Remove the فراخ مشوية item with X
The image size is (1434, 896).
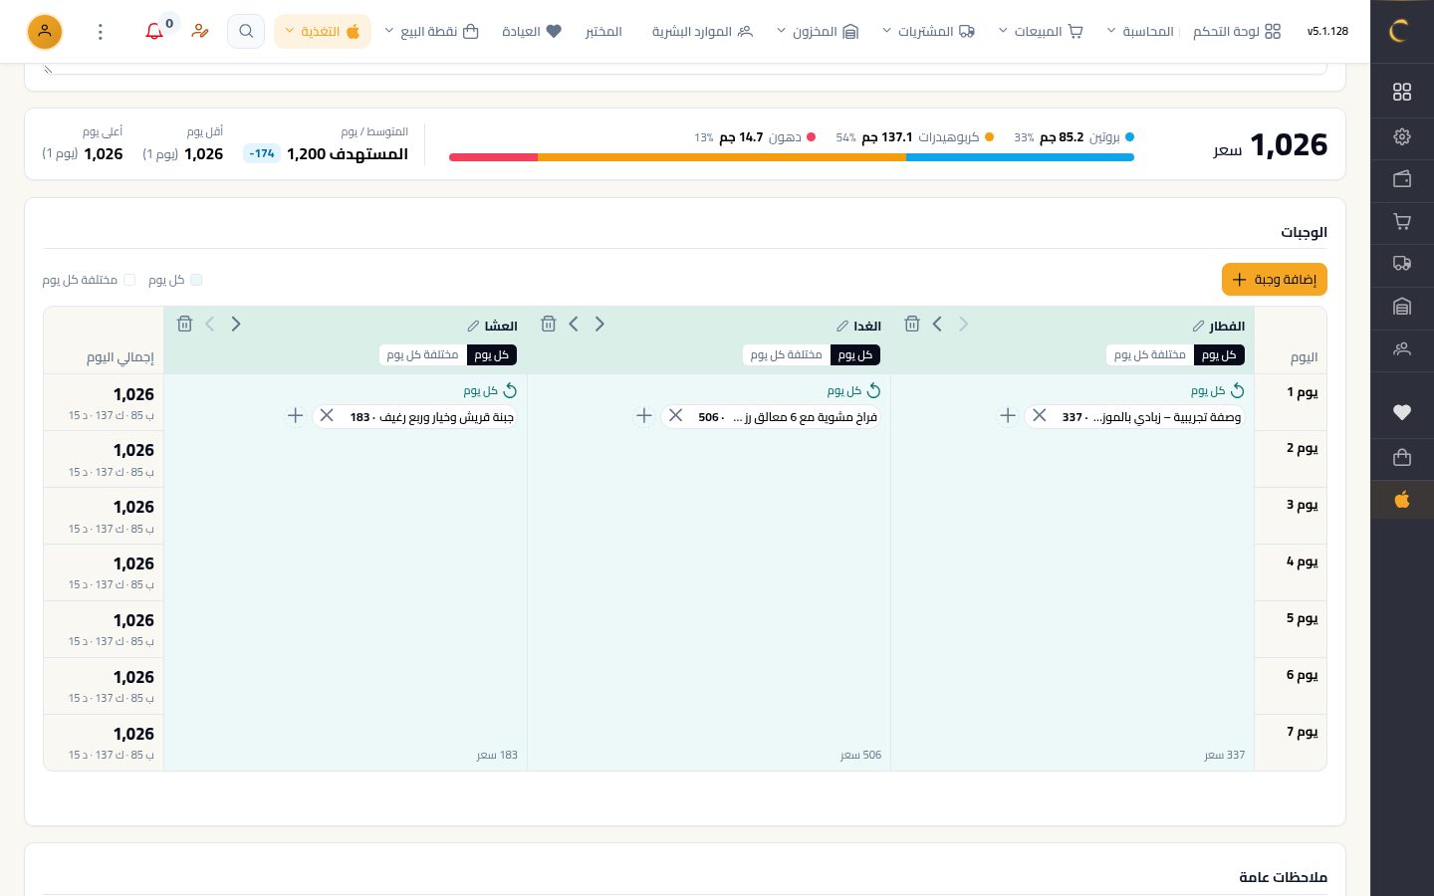[675, 415]
